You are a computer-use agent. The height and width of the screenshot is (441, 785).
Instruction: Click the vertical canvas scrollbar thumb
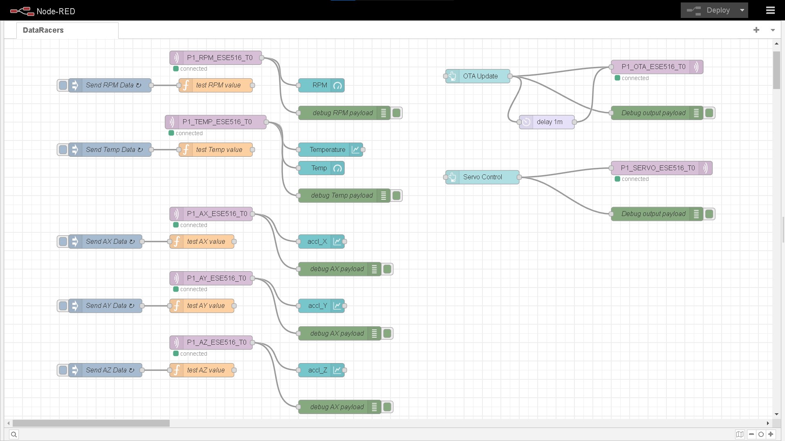[x=776, y=70]
